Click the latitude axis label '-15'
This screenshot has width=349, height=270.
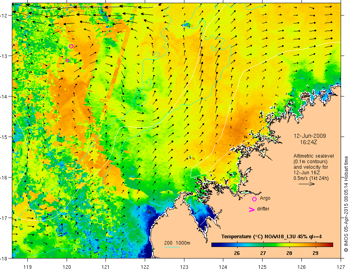pyautogui.click(x=4, y=137)
